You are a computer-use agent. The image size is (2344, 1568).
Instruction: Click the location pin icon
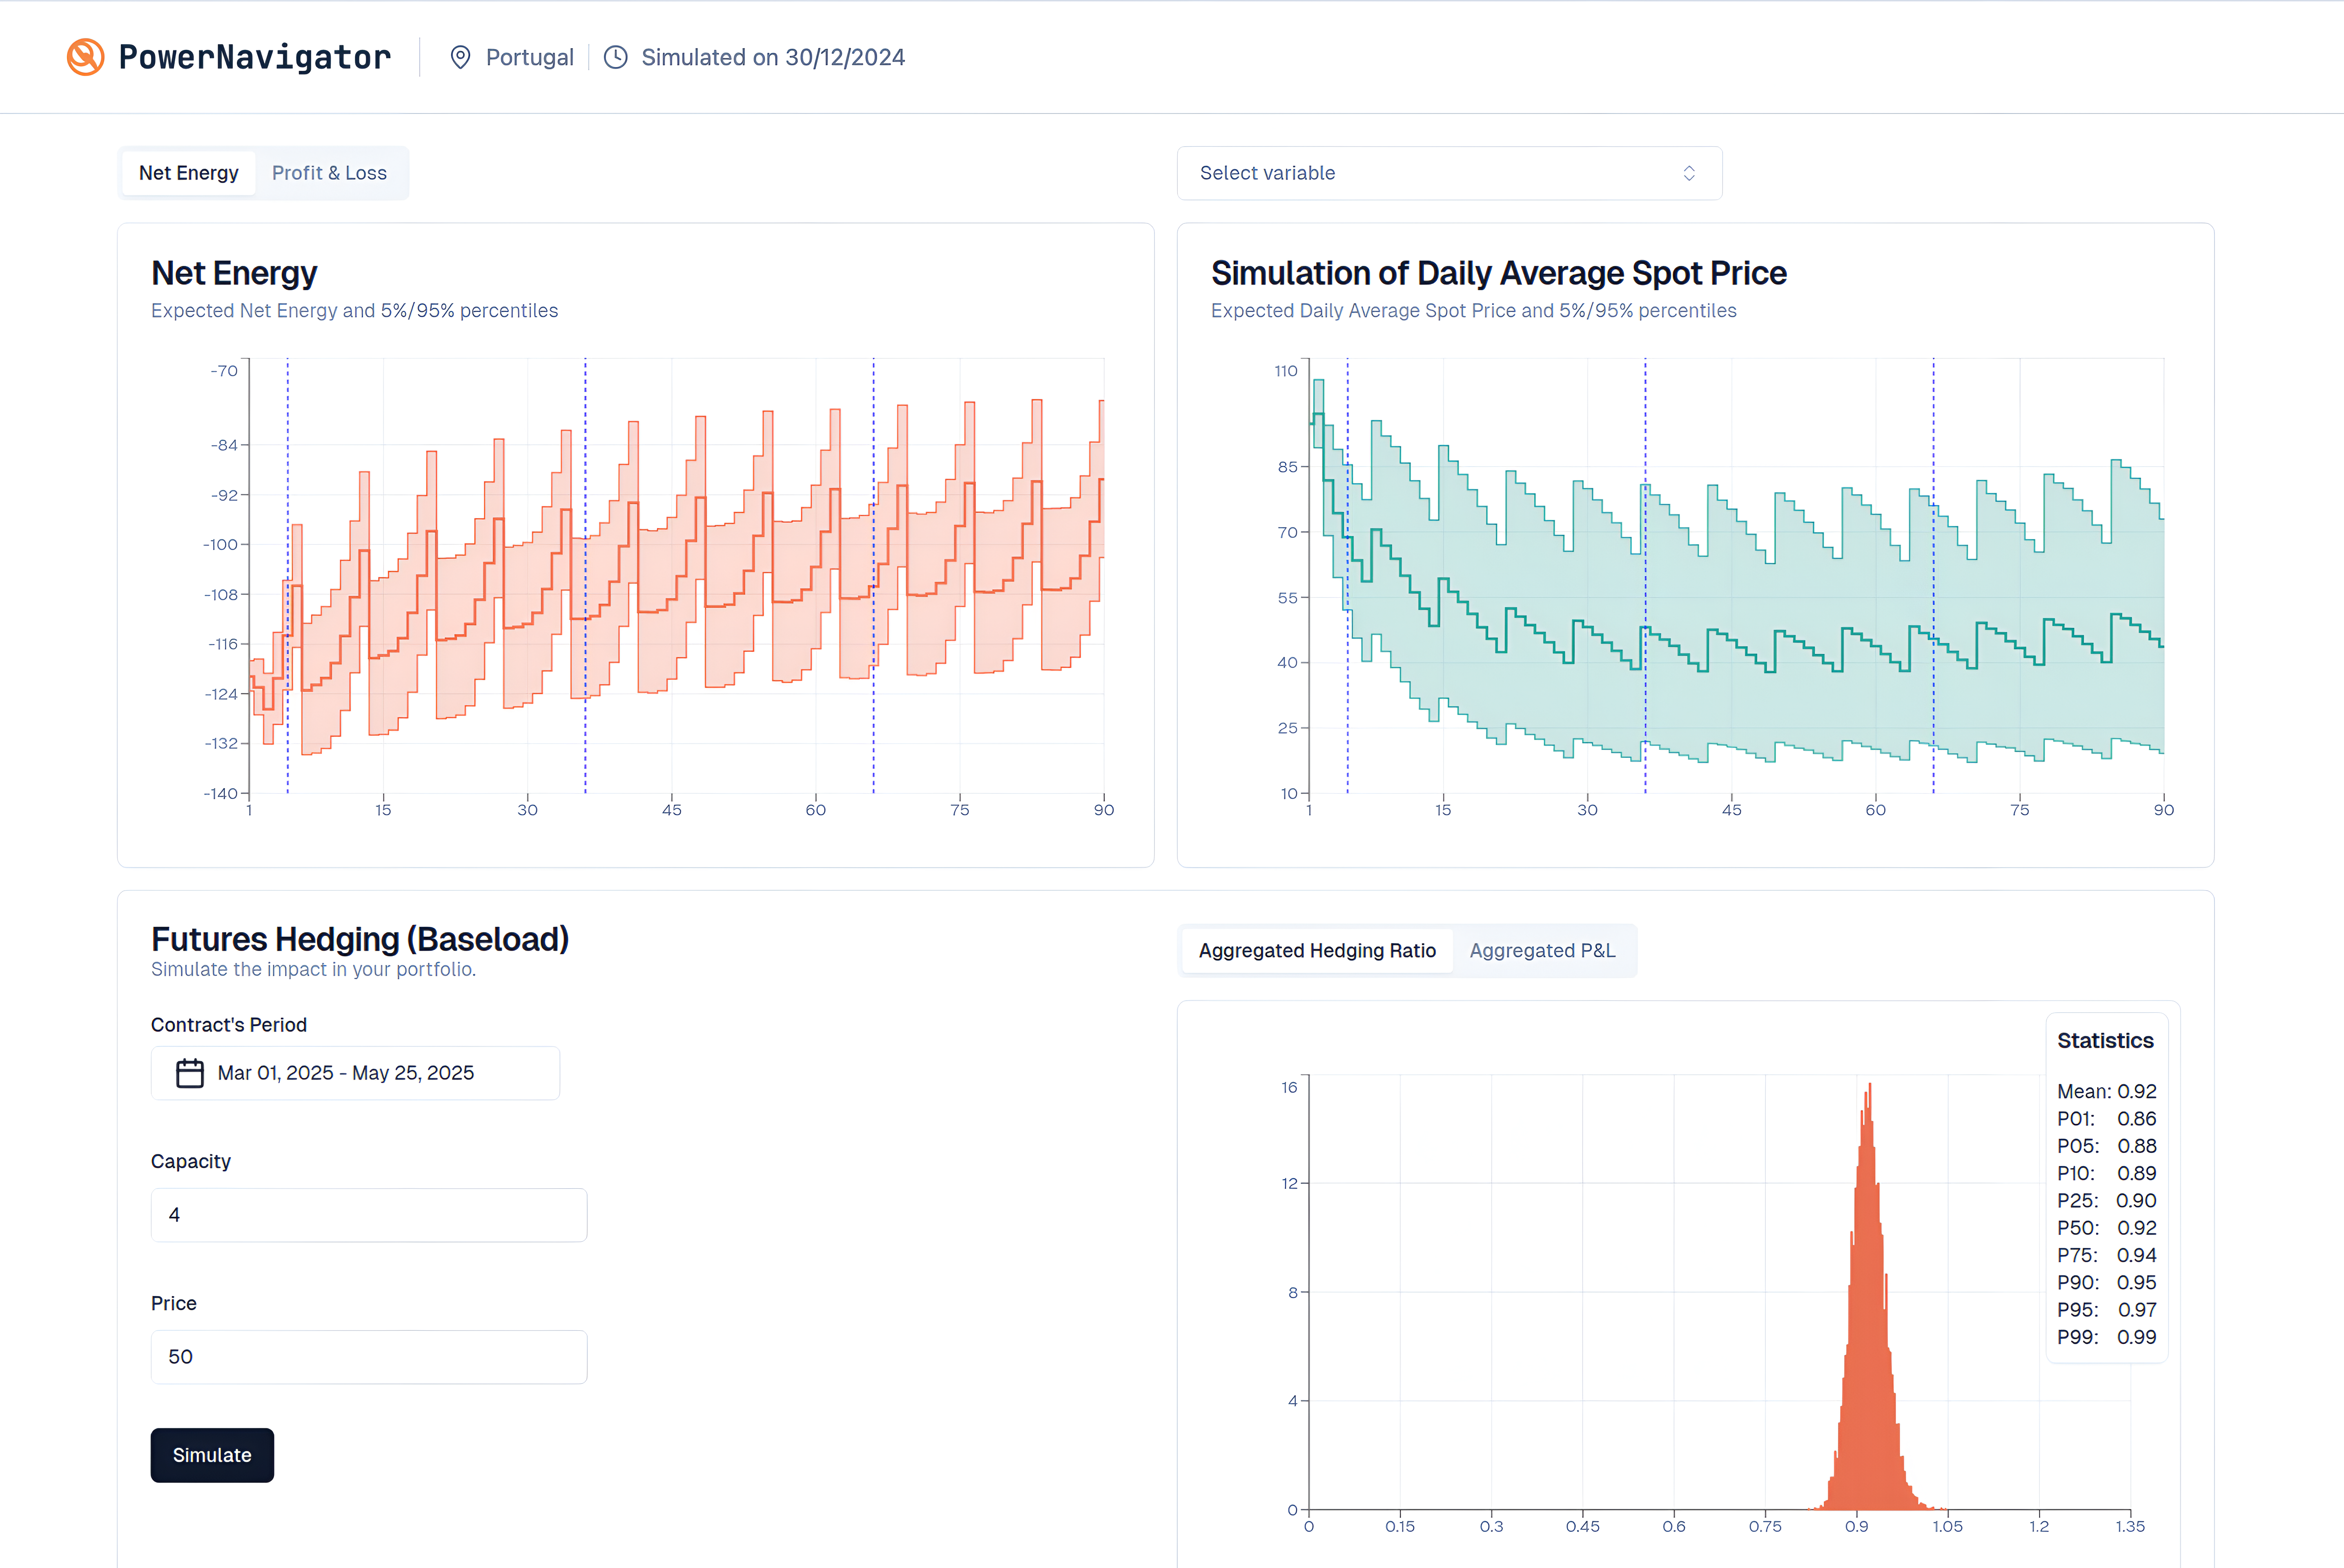(460, 57)
